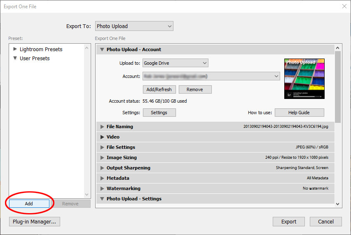Collapse the Photo Upload - Account section
This screenshot has width=351, height=235.
pos(102,49)
